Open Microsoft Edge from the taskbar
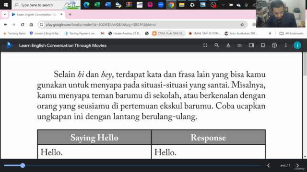This screenshot has width=307, height=172. pyautogui.click(x=86, y=5)
